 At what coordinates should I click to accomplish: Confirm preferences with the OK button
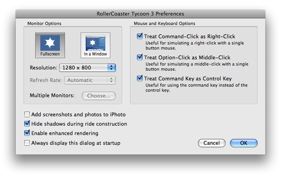pos(243,143)
